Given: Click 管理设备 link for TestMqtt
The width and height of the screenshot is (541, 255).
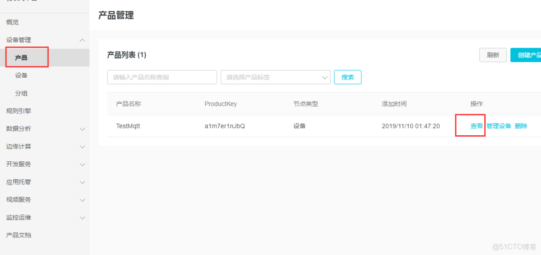Looking at the screenshot, I should [499, 126].
